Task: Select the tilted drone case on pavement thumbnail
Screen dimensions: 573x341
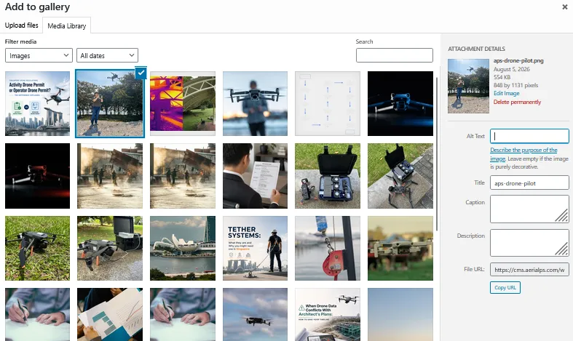Action: 400,176
